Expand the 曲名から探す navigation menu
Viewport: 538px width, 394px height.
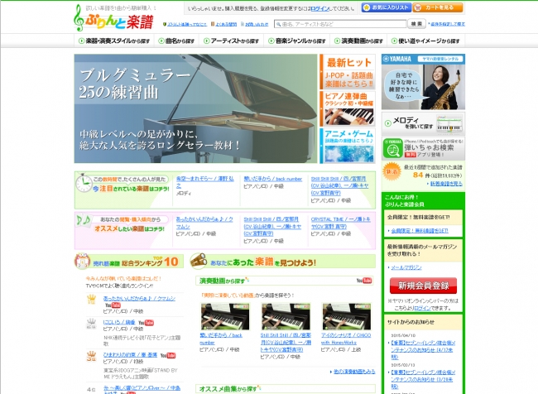[175, 40]
